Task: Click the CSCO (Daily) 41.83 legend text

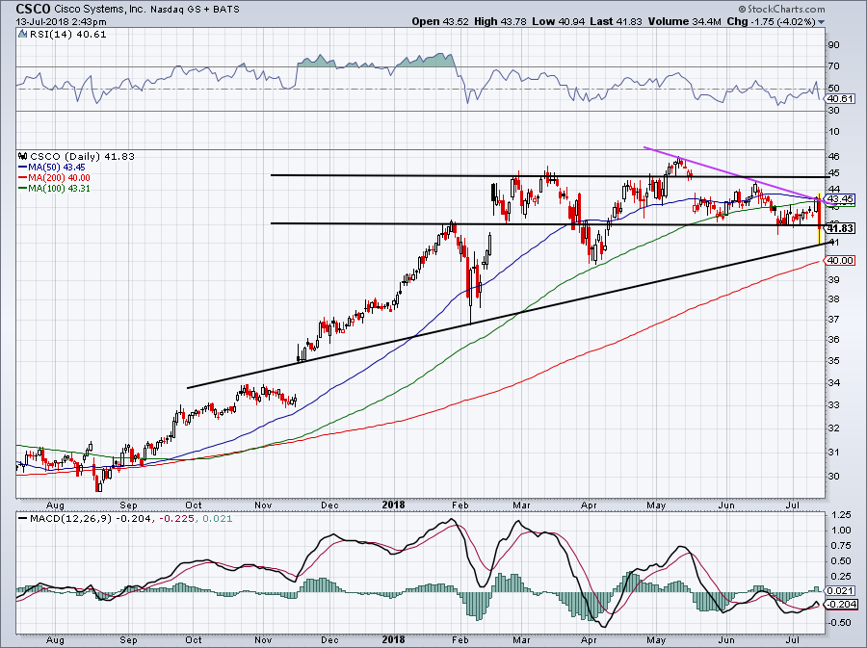Action: pos(83,156)
